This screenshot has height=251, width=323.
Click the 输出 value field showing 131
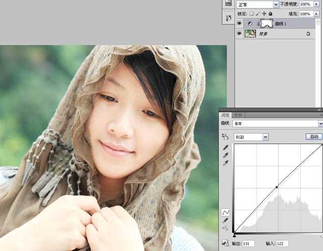click(249, 243)
